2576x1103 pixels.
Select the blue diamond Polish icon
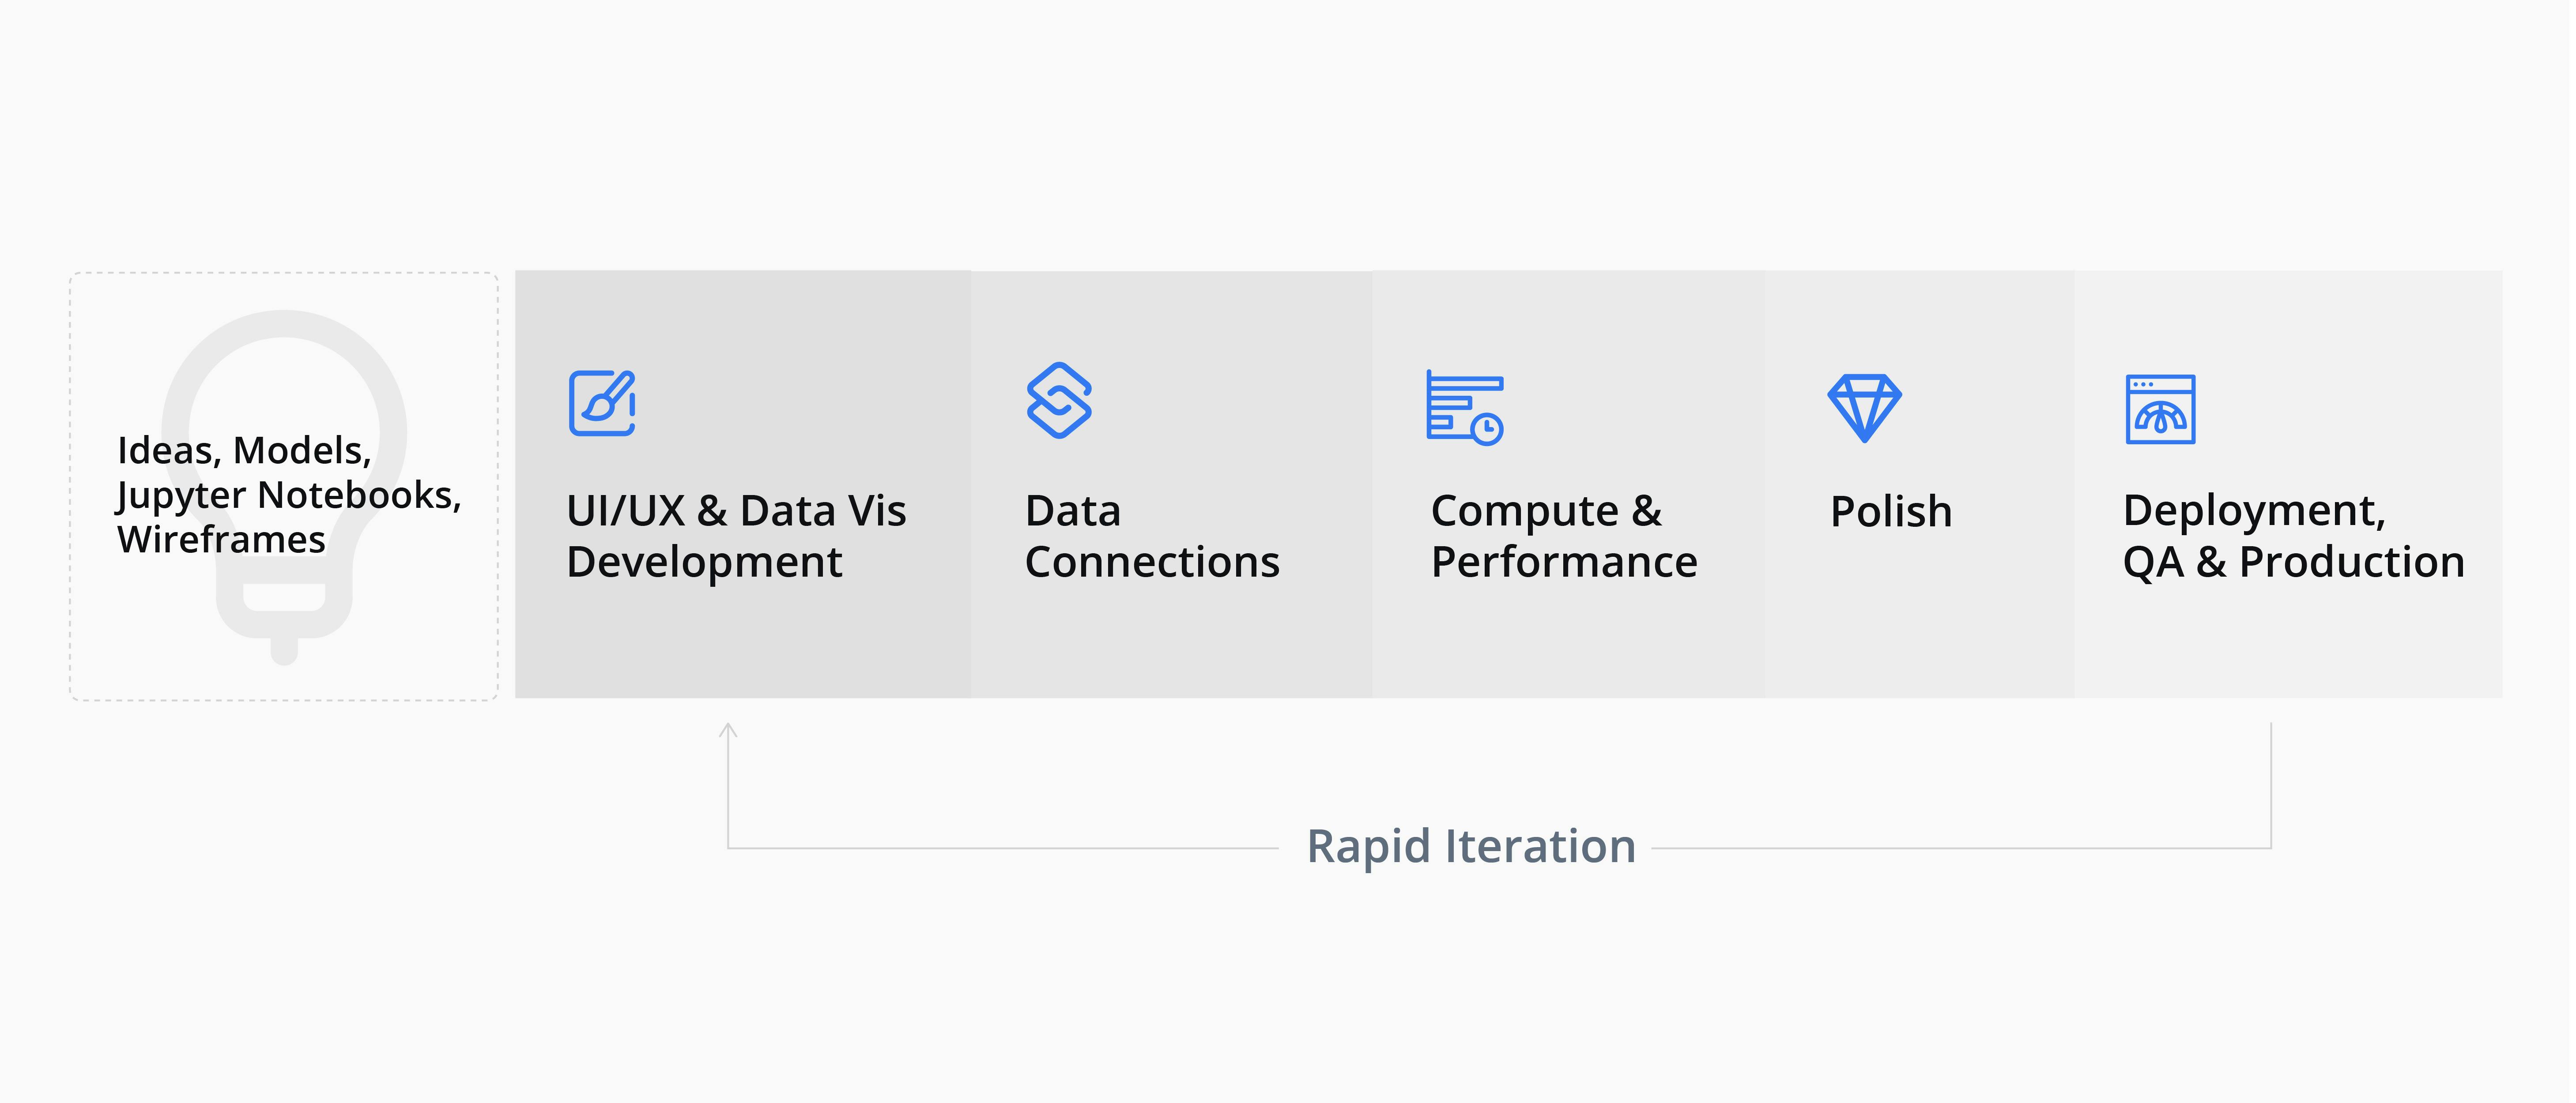coord(1864,408)
